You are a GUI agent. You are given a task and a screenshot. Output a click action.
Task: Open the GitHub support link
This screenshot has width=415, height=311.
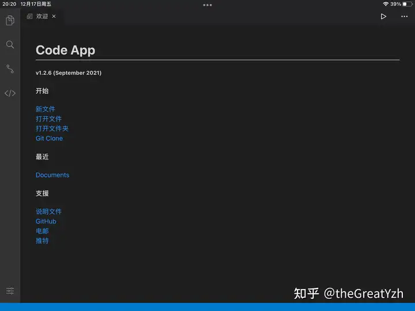(46, 221)
